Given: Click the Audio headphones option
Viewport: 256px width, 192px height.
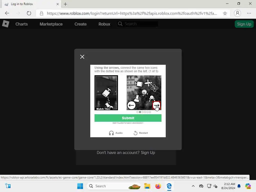Looking at the screenshot, I should (x=115, y=133).
